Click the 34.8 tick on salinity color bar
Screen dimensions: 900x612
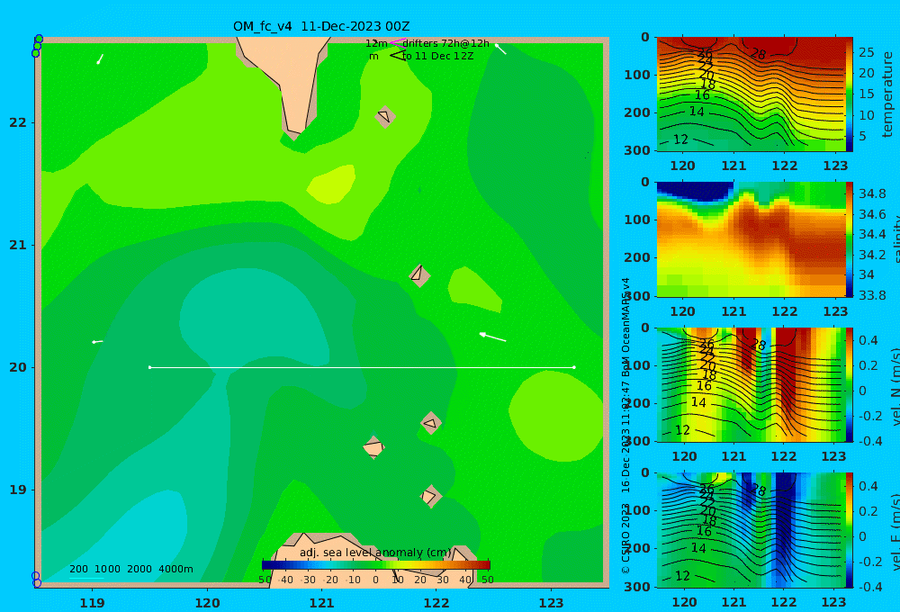pos(872,193)
